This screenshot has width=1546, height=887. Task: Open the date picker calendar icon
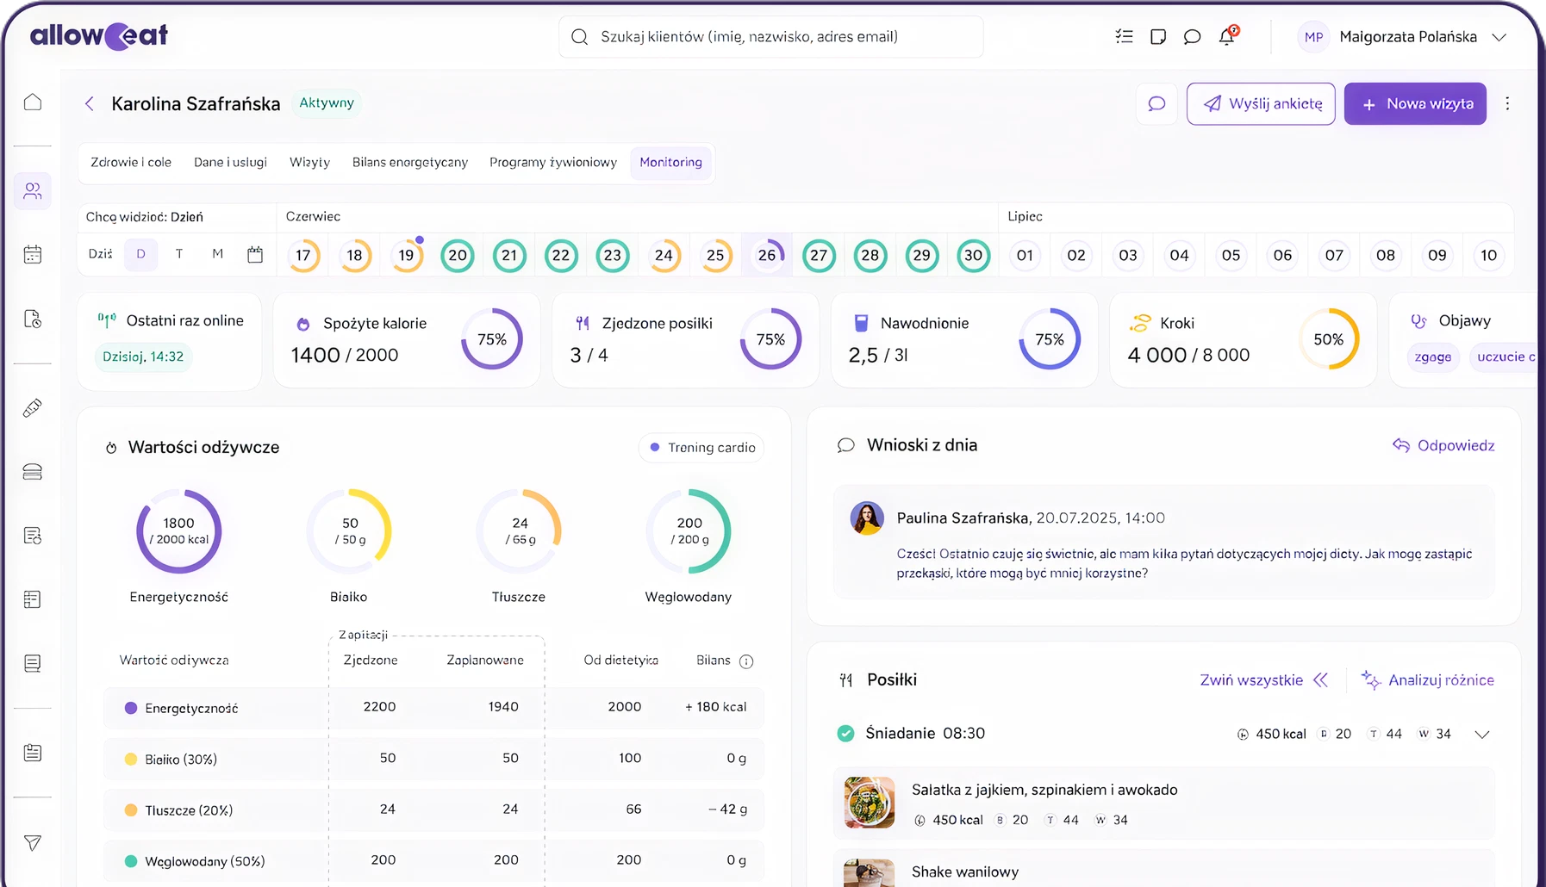pos(255,255)
